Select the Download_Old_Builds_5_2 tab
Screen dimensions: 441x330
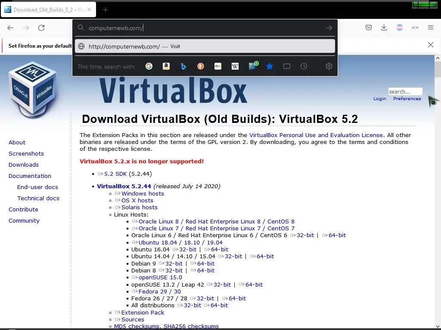[x=48, y=10]
